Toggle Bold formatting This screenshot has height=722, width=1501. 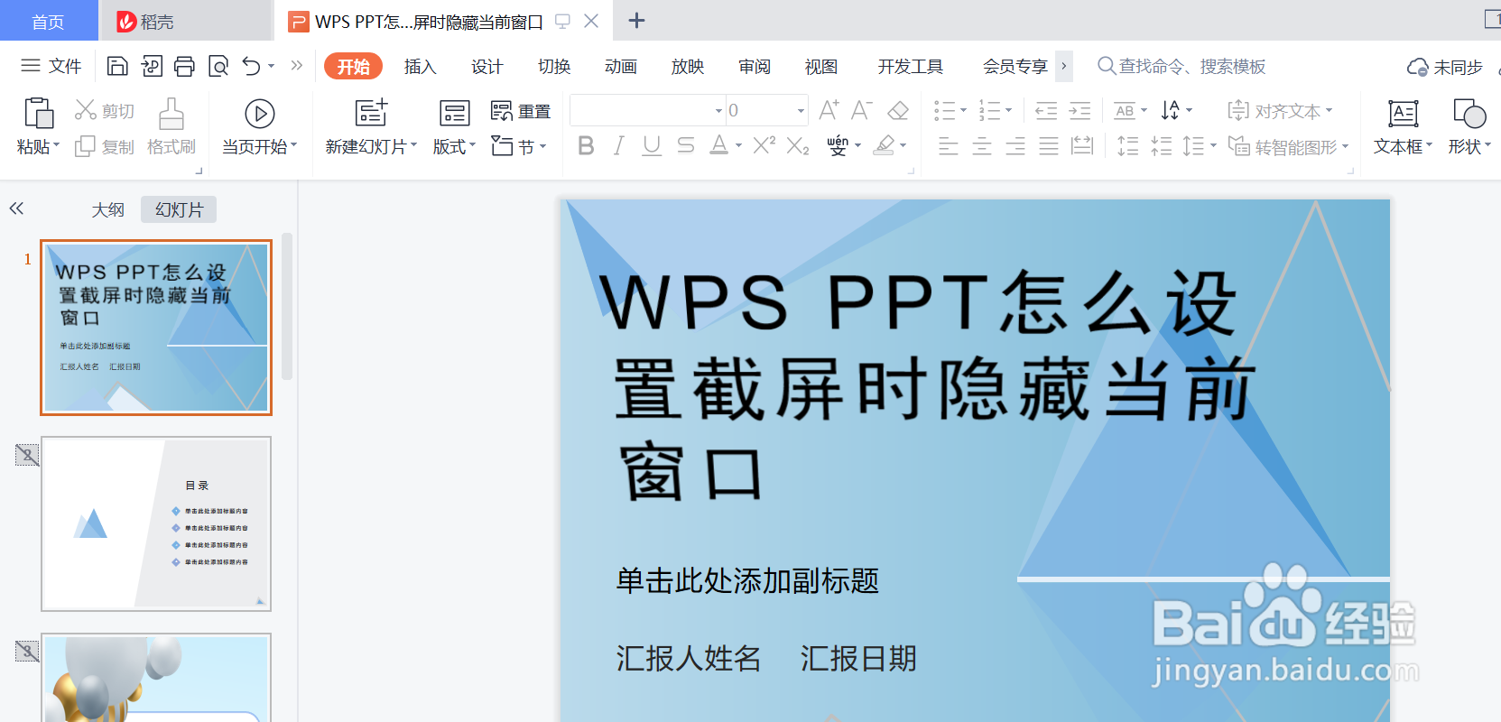tap(586, 145)
